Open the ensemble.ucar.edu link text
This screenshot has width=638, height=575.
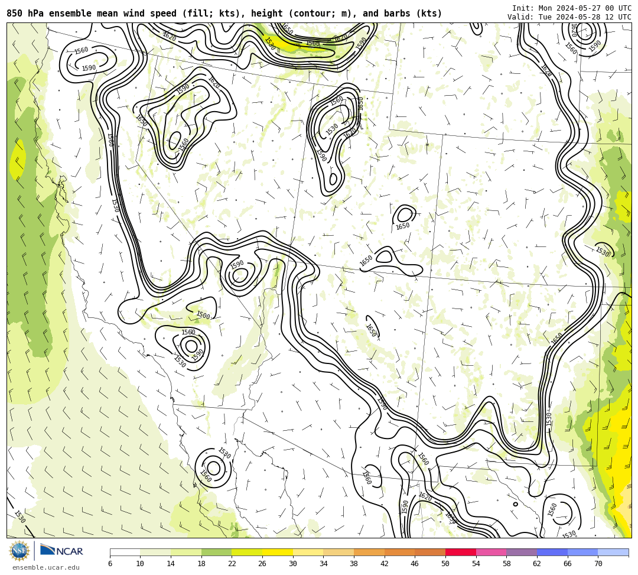tap(46, 567)
